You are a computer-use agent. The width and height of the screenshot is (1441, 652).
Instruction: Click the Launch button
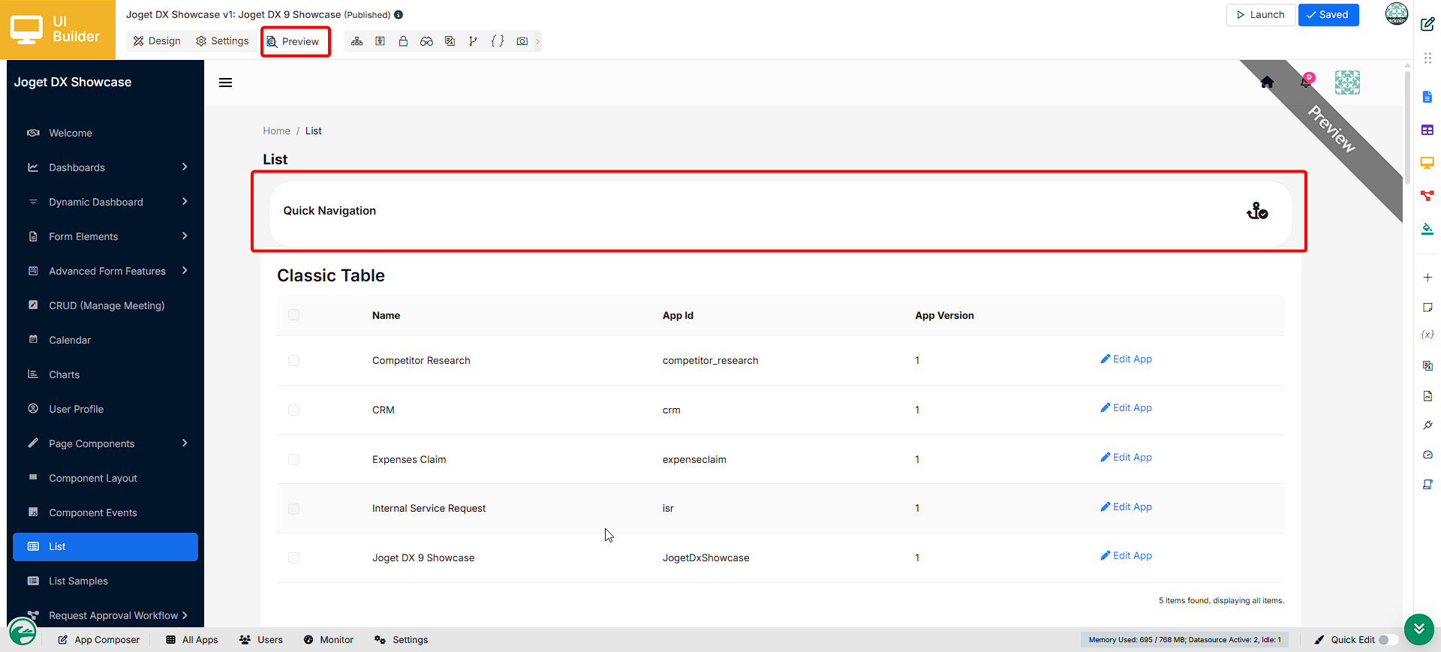[1261, 15]
